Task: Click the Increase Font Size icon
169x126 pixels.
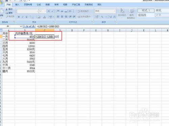Action: [x=49, y=11]
